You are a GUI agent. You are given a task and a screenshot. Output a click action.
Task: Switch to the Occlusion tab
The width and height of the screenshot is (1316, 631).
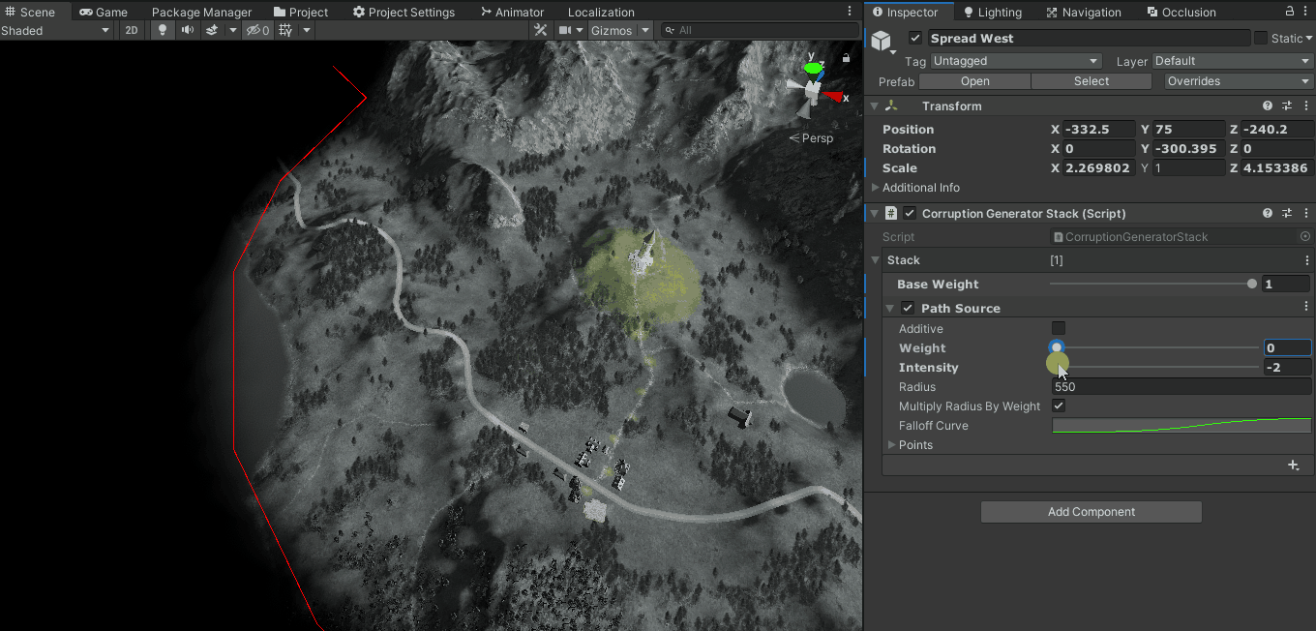(x=1181, y=12)
